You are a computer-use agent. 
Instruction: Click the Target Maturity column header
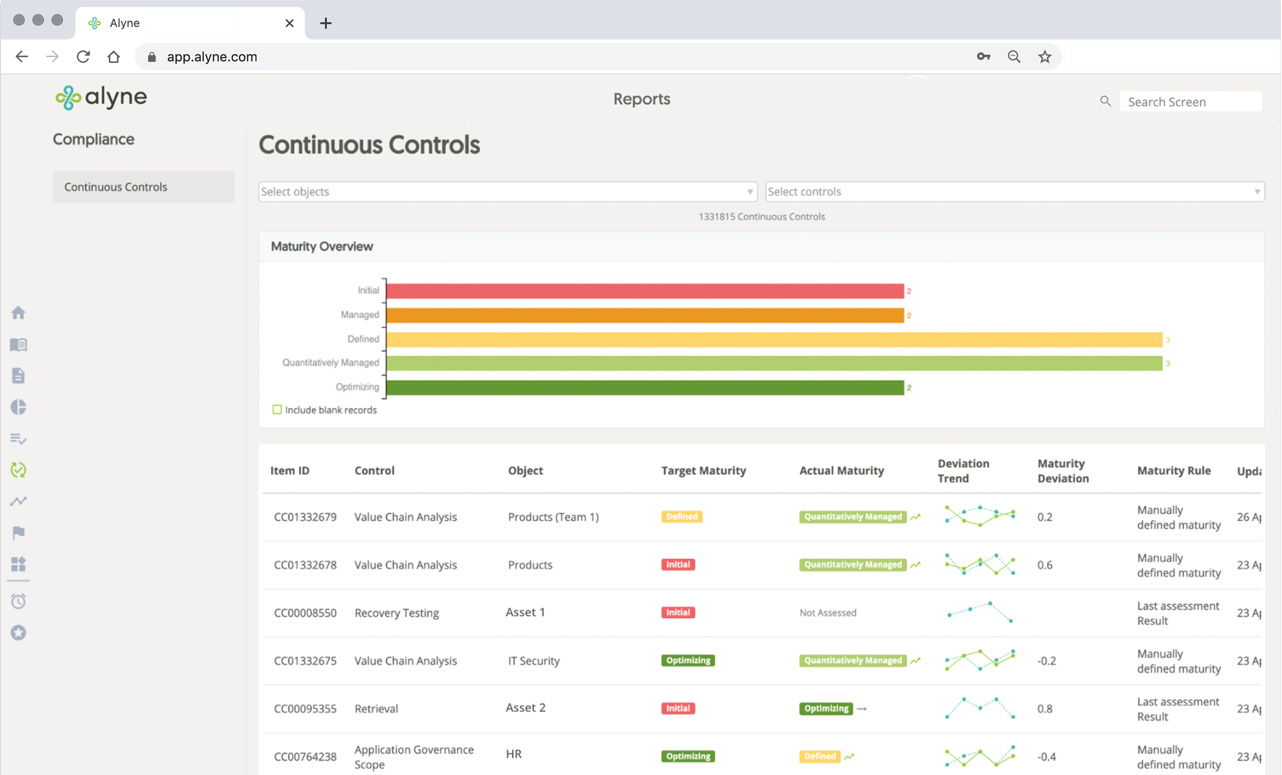click(x=704, y=471)
